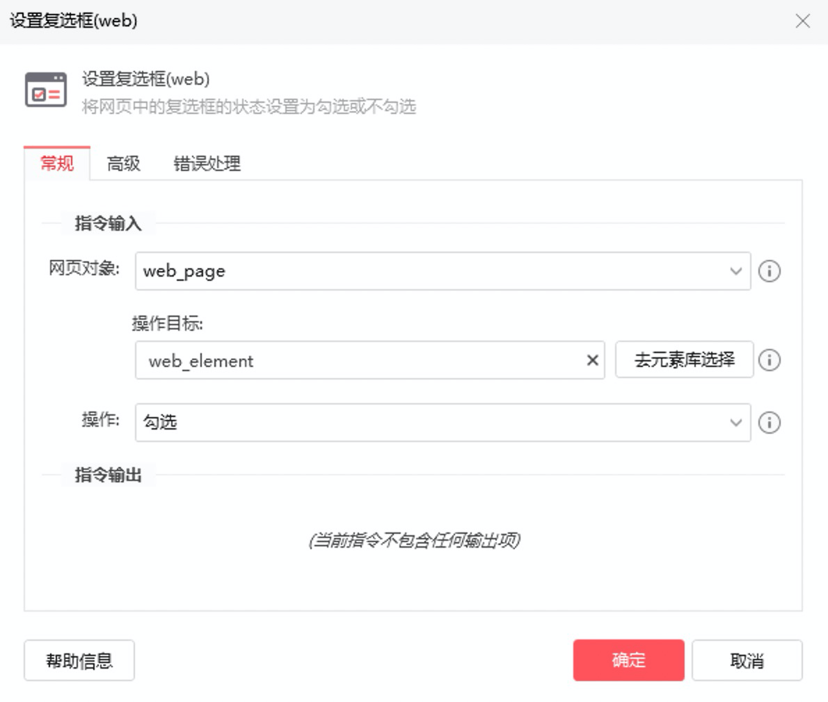Viewport: 828px width, 702px height.
Task: Confirm with the 确定 button
Action: 628,660
